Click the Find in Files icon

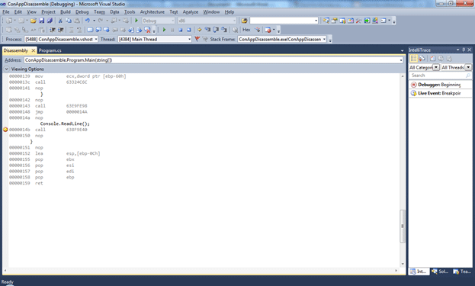[244, 21]
